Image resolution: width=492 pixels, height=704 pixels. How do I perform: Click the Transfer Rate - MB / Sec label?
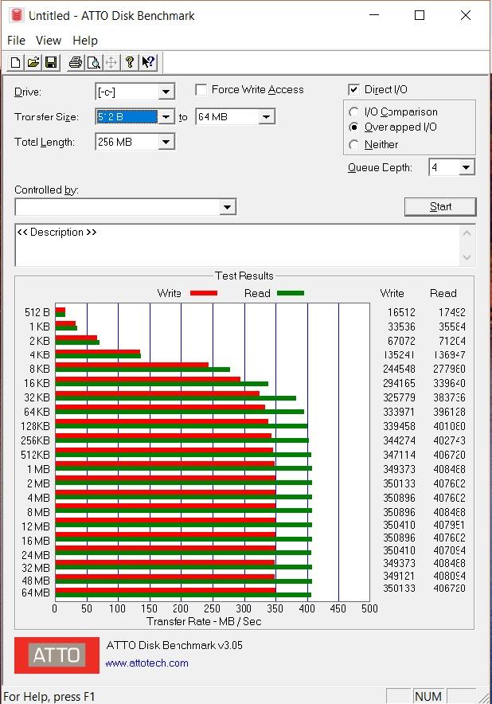click(204, 621)
